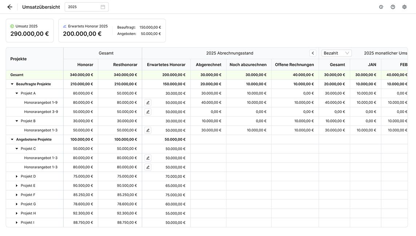The image size is (416, 236).
Task: Click the Erwartetes Honorar column header
Action: [166, 65]
